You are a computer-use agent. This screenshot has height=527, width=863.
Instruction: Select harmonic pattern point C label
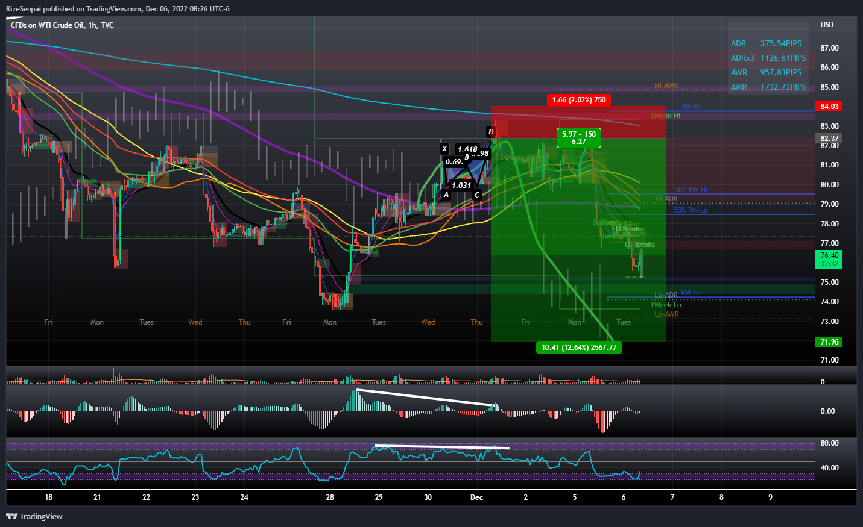pyautogui.click(x=476, y=195)
